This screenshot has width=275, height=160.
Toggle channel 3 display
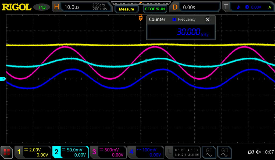[x=94, y=152]
